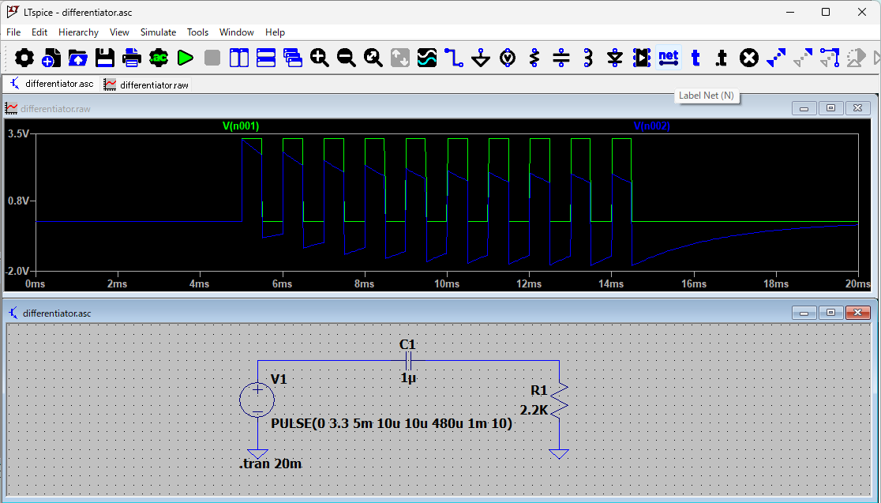881x503 pixels.
Task: Tile windows vertically using toolbar icon
Action: (239, 58)
